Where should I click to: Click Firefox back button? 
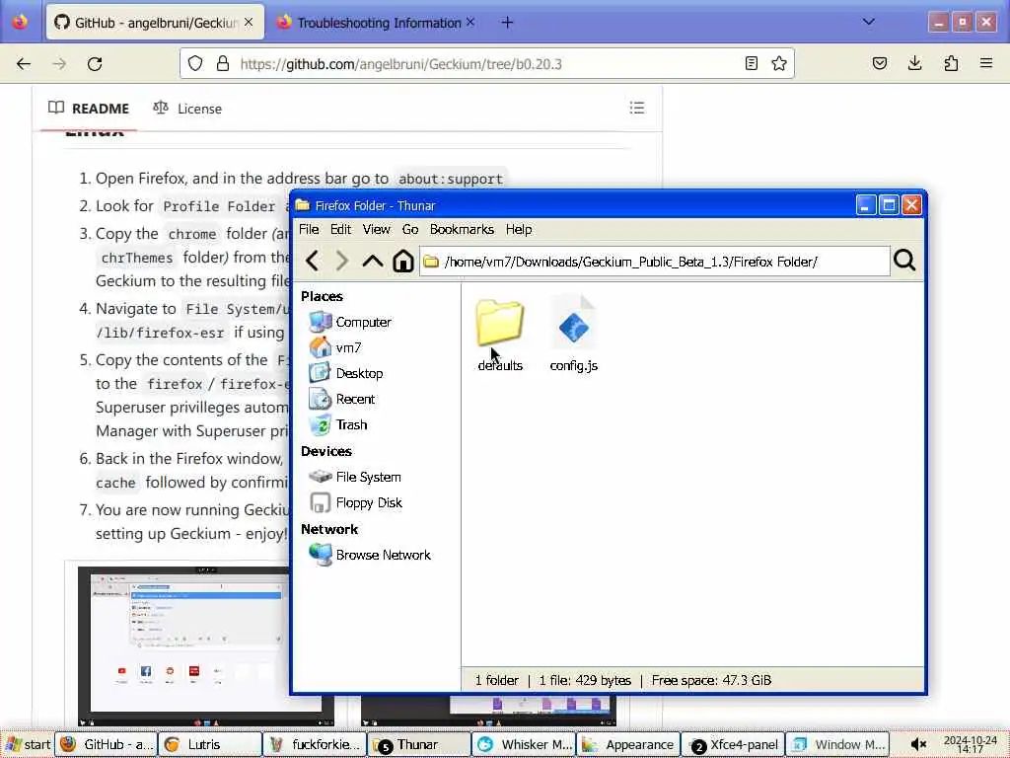(24, 64)
